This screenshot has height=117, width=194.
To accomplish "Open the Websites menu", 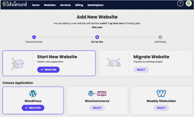I will tap(50, 5).
